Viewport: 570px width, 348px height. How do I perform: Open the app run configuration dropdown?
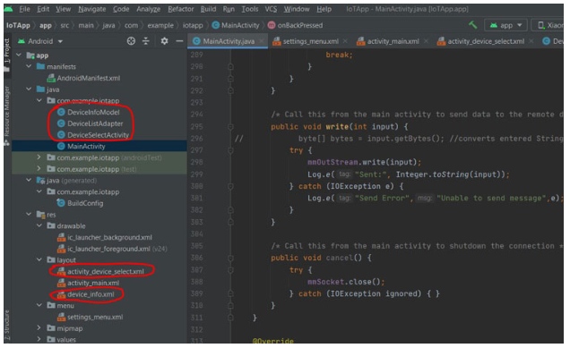[505, 25]
